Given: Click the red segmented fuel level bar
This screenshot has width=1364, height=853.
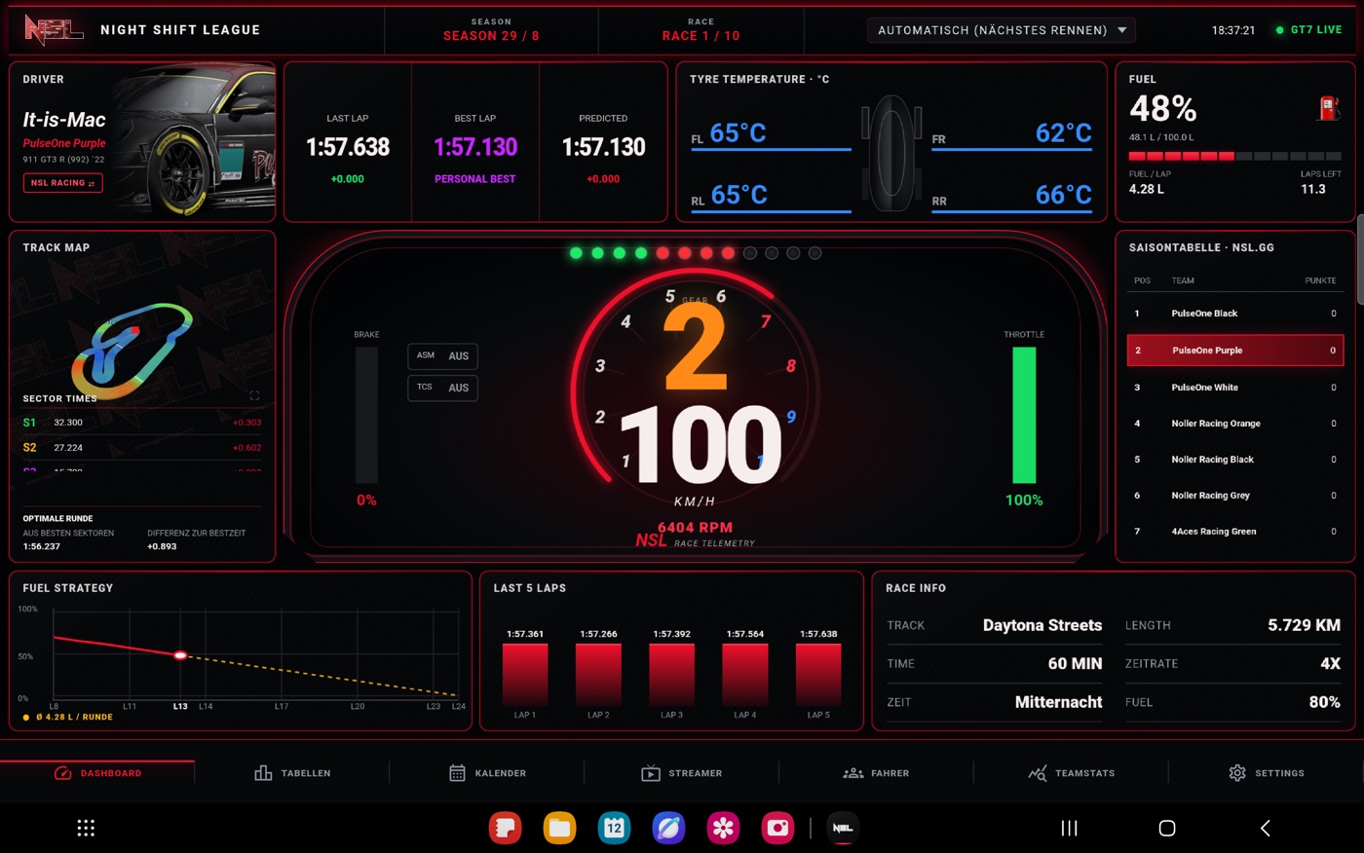Looking at the screenshot, I should [x=1234, y=156].
